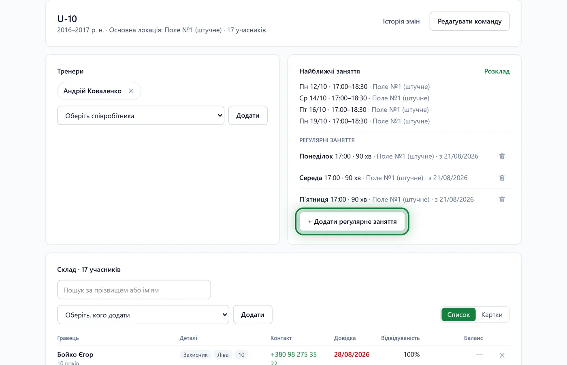Open Редагувати команду
567x365 pixels.
[x=469, y=21]
